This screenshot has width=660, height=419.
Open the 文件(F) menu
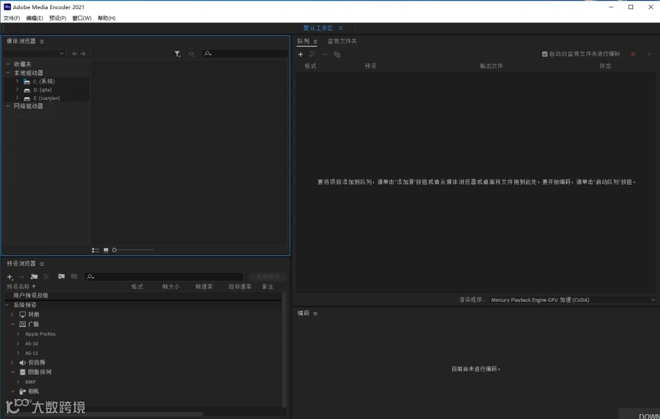tap(12, 18)
